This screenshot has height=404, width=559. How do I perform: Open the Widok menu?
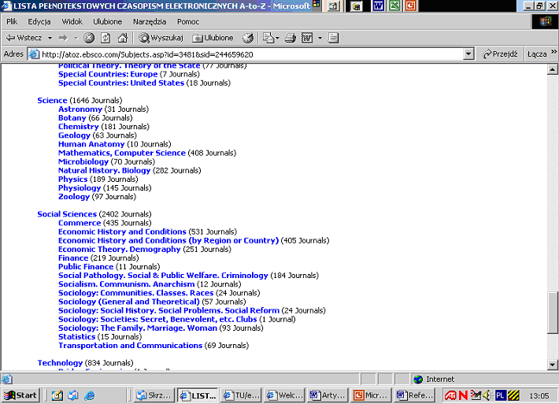coord(72,21)
